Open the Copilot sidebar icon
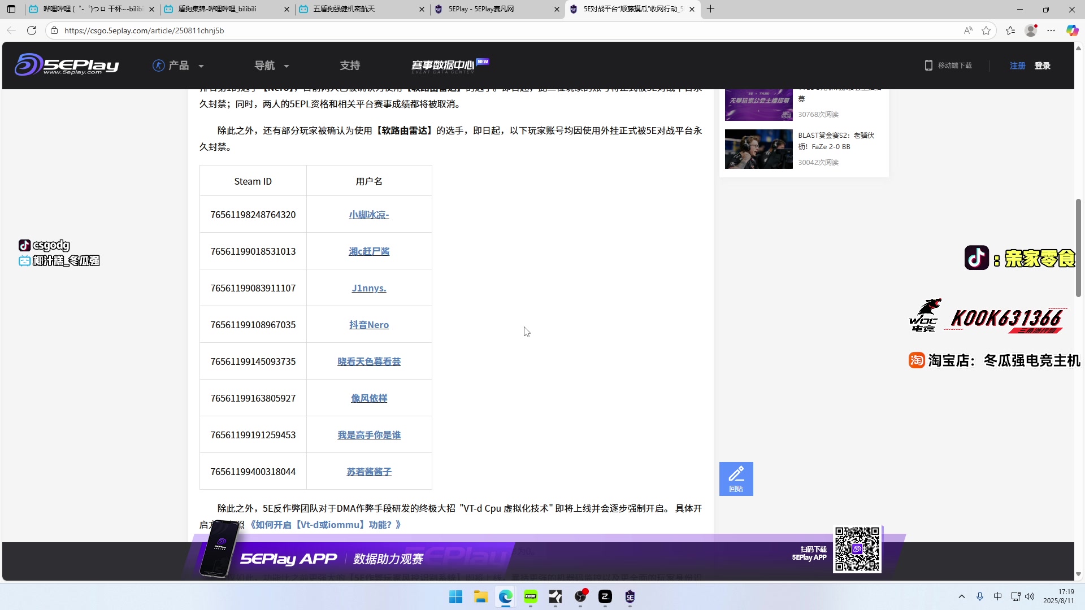The width and height of the screenshot is (1085, 610). [x=1072, y=30]
